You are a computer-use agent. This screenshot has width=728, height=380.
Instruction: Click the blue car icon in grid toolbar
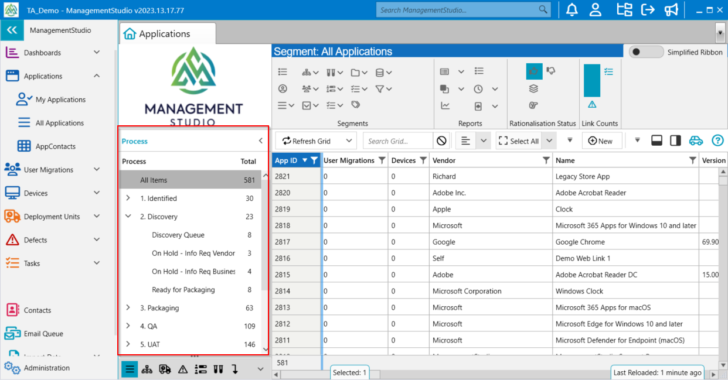click(x=696, y=141)
